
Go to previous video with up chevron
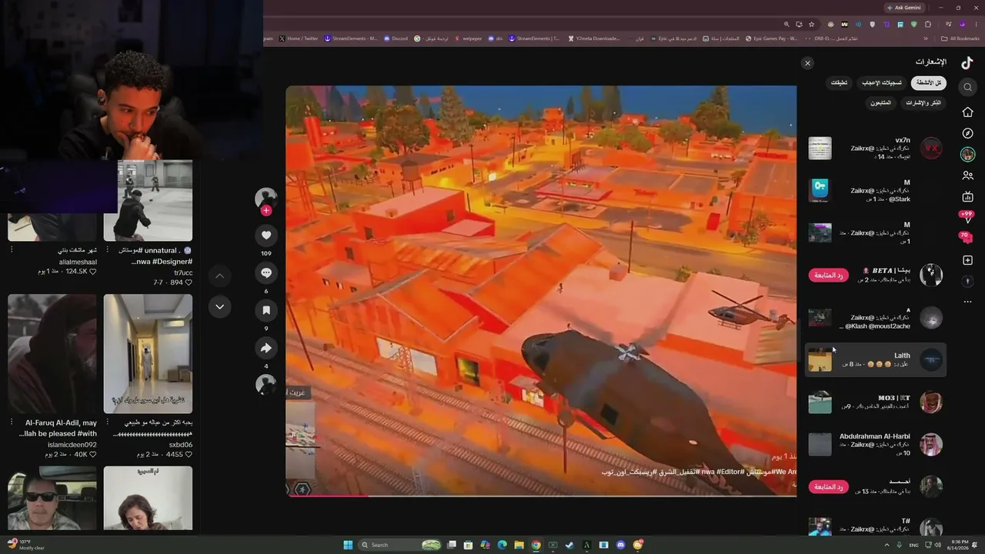click(x=219, y=276)
